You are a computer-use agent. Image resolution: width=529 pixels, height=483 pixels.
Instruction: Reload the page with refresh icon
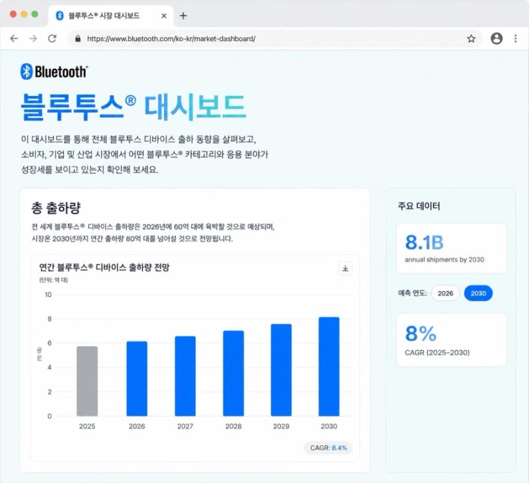pyautogui.click(x=52, y=38)
